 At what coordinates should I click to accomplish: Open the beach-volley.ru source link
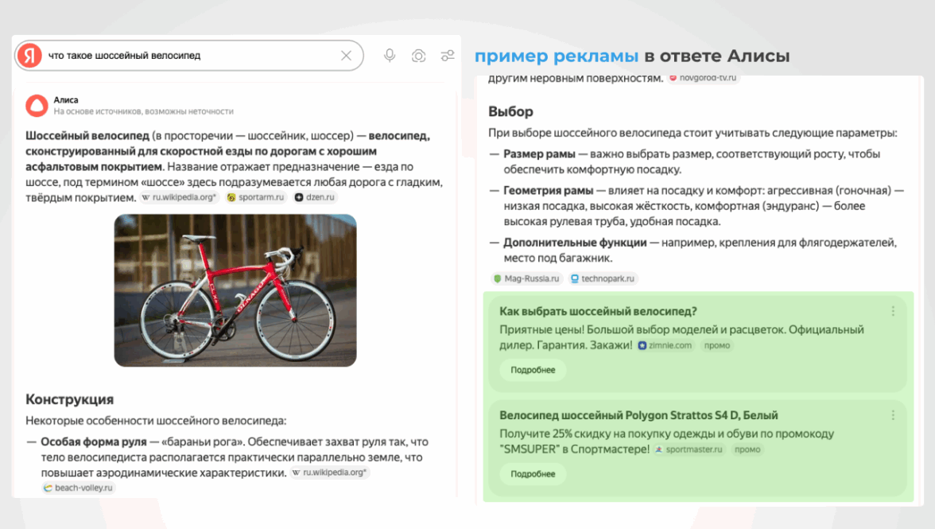(x=78, y=488)
